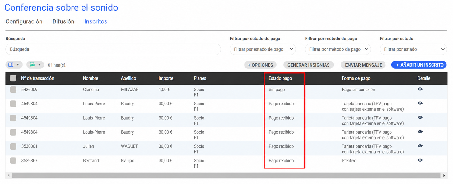Open the Difusión tab
Image resolution: width=453 pixels, height=184 pixels.
pyautogui.click(x=63, y=21)
